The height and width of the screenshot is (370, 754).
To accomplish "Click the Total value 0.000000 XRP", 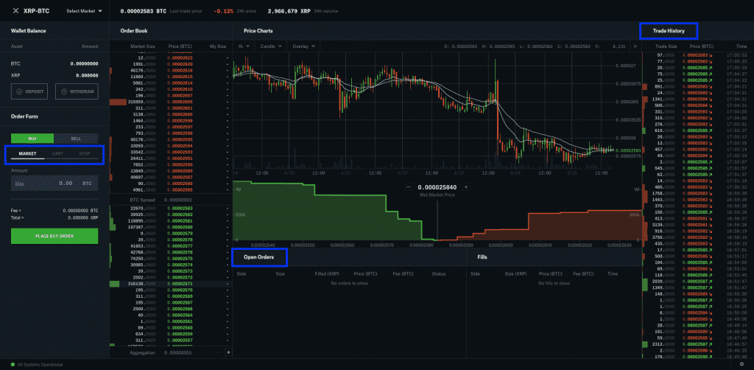I will click(83, 217).
